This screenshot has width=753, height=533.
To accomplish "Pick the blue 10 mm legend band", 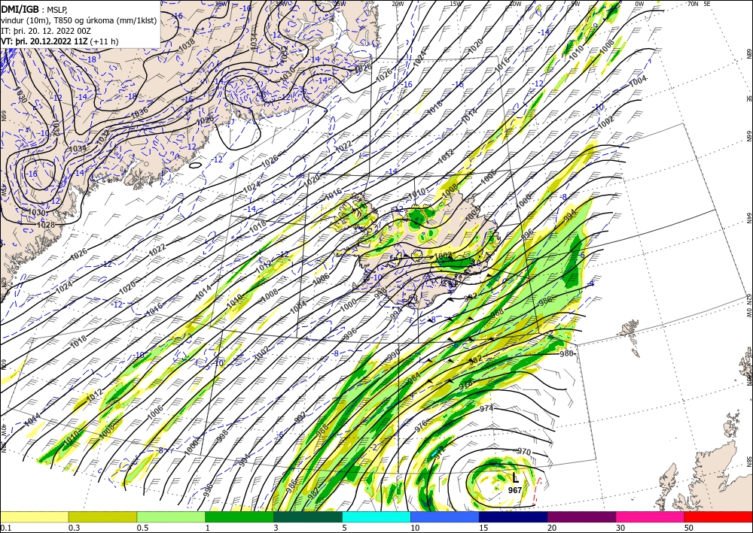I will tap(445, 516).
